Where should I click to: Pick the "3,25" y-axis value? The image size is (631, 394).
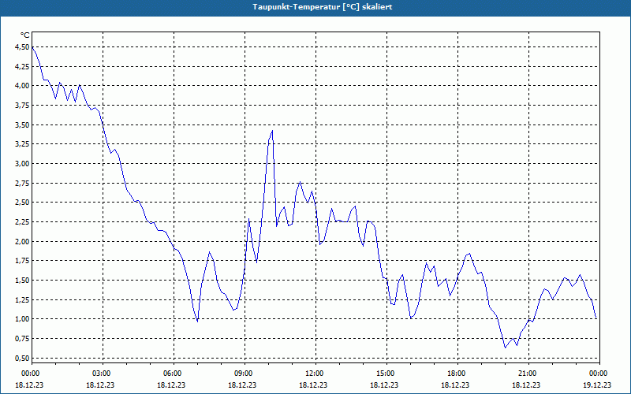click(22, 144)
